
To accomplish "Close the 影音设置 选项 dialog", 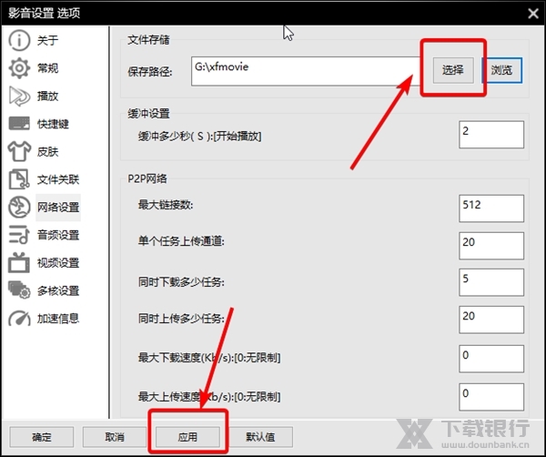I will [532, 14].
